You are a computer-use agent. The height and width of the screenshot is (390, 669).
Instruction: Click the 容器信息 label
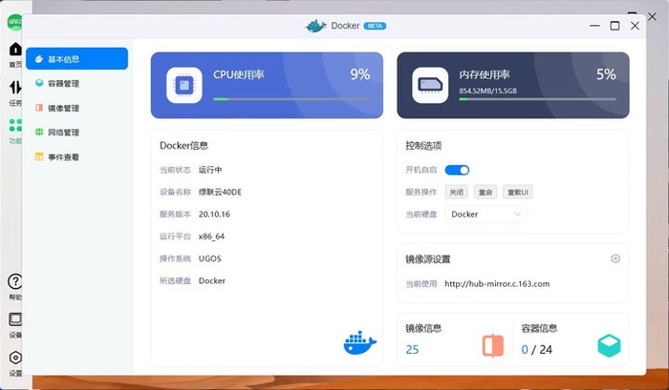[539, 328]
